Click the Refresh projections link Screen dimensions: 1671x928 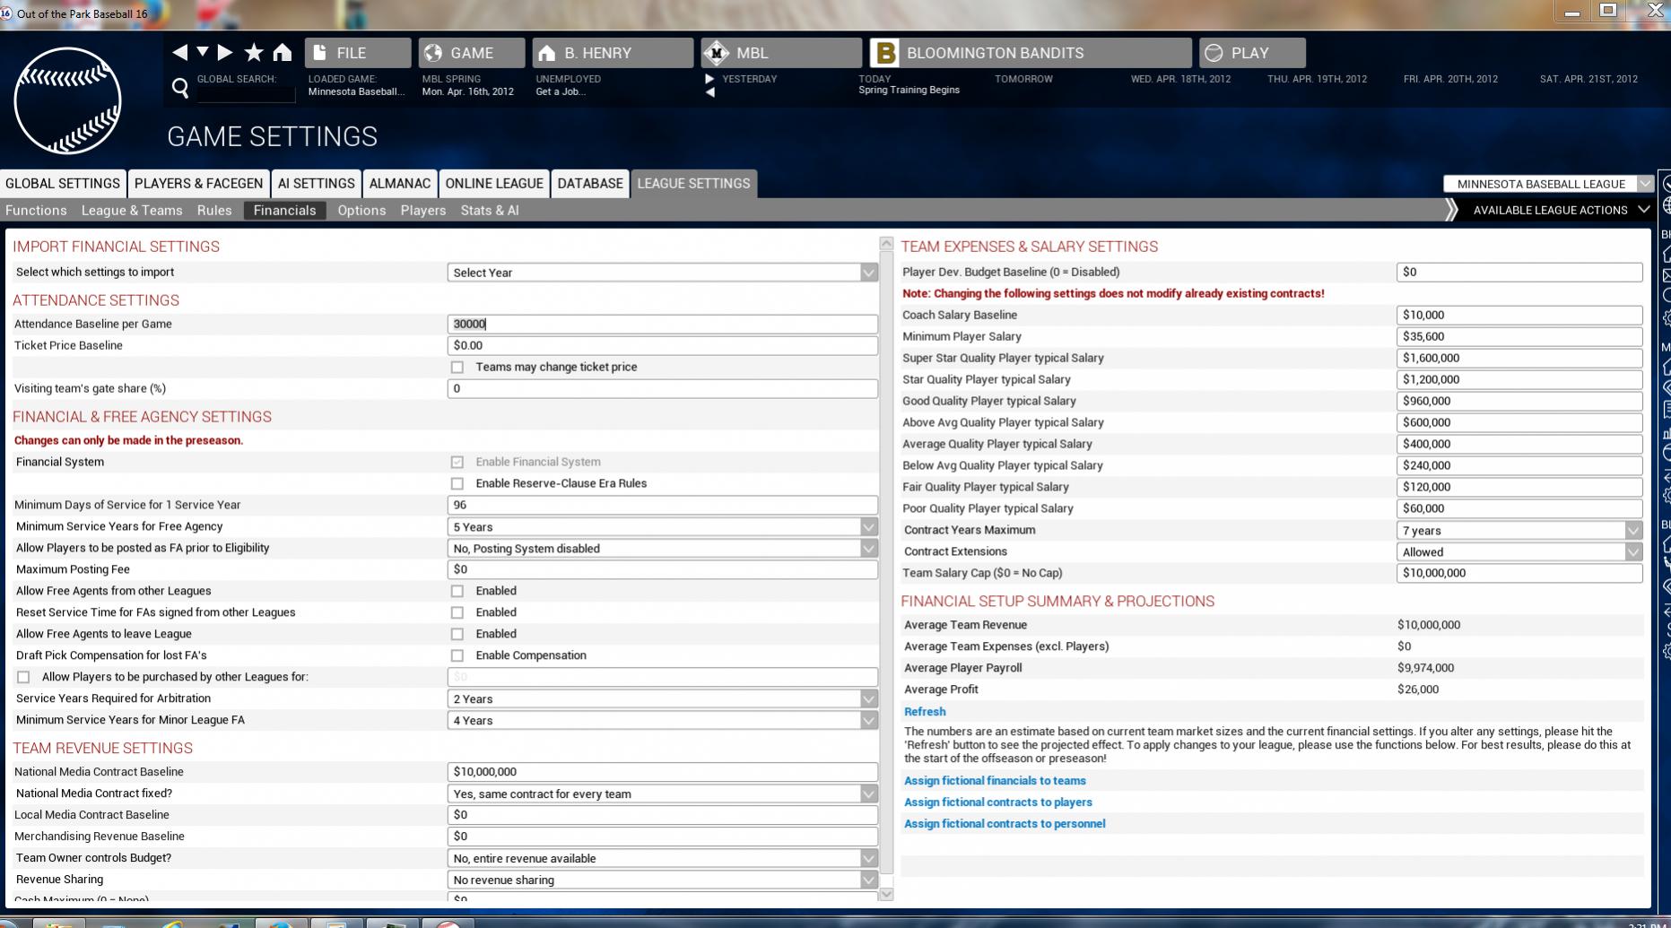point(925,712)
